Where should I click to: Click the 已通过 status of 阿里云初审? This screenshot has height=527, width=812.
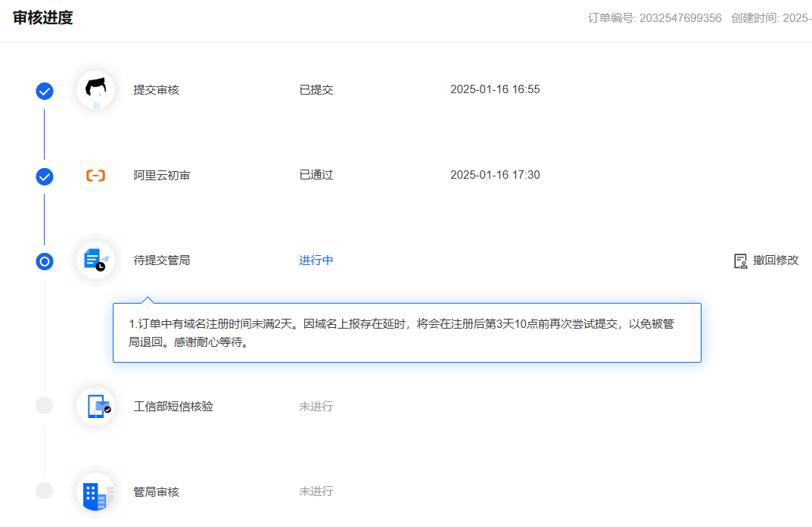[316, 175]
